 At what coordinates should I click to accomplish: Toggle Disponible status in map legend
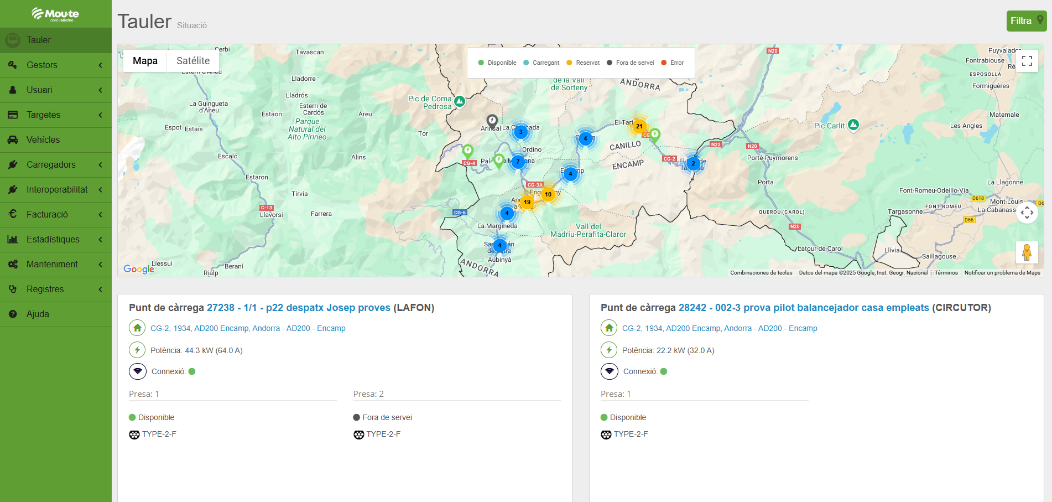497,63
